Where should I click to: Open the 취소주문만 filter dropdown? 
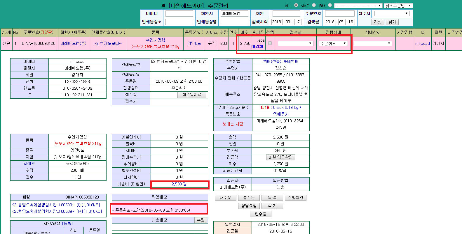click(x=398, y=6)
